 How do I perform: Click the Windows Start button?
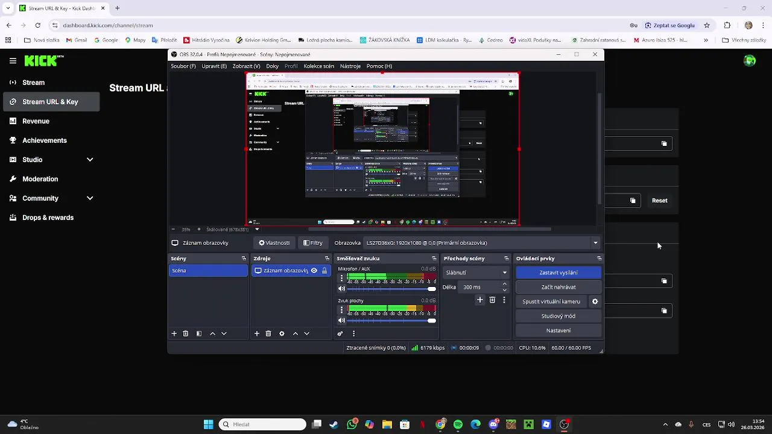coord(208,424)
